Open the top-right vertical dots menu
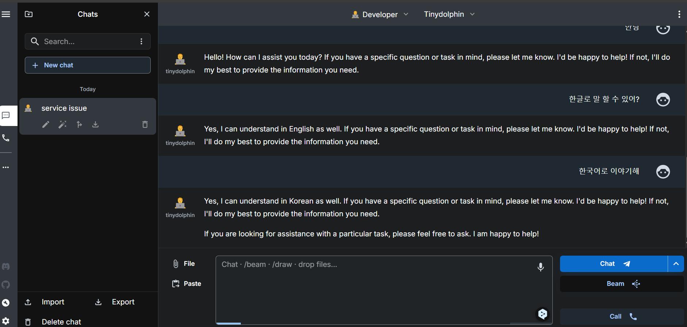687x327 pixels. pos(679,14)
